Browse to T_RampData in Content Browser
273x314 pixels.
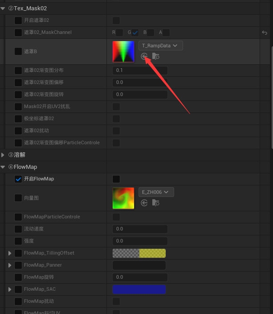156,56
